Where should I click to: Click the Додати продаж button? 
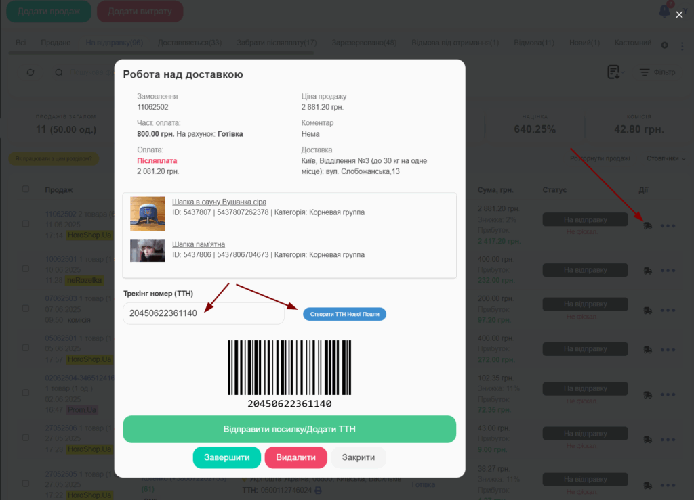(49, 11)
